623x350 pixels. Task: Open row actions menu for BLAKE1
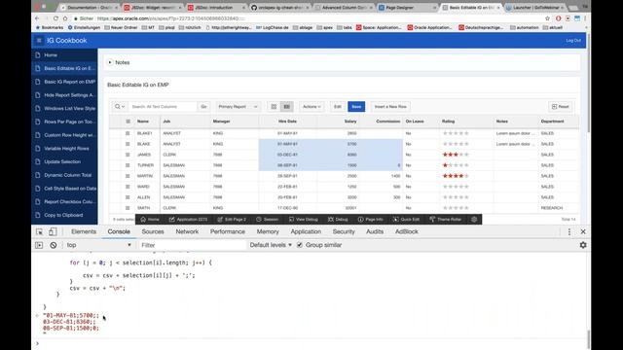pos(128,133)
